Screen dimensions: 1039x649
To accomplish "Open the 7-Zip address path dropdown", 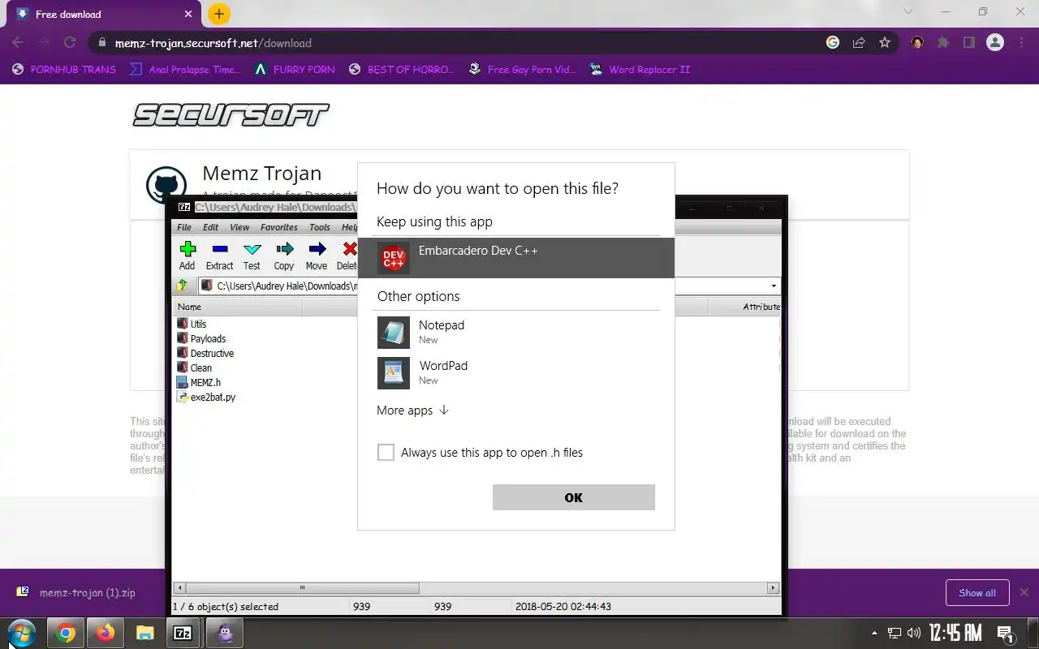I will pyautogui.click(x=774, y=286).
